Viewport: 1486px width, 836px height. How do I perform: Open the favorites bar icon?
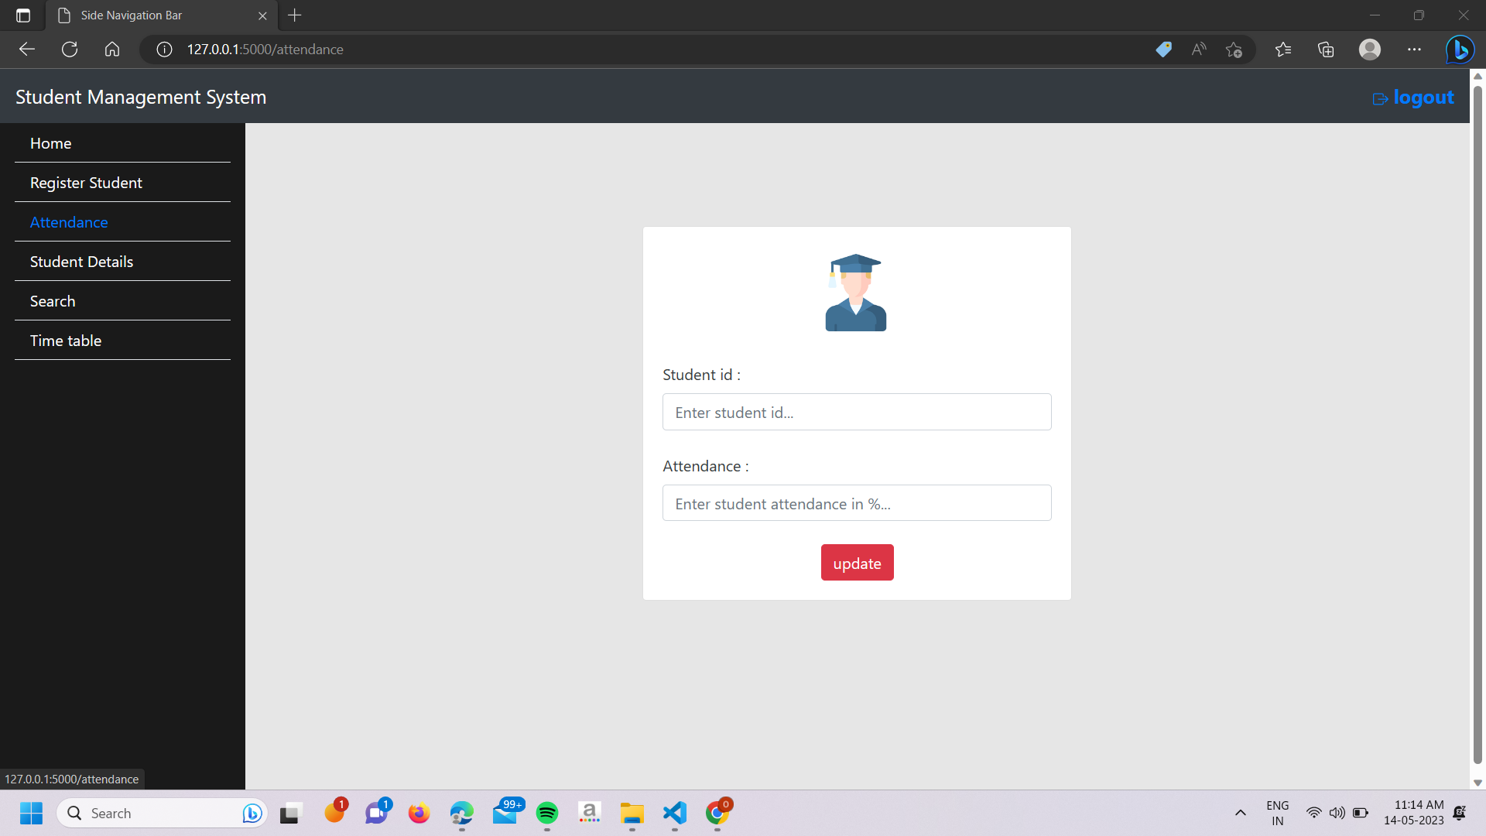tap(1283, 49)
